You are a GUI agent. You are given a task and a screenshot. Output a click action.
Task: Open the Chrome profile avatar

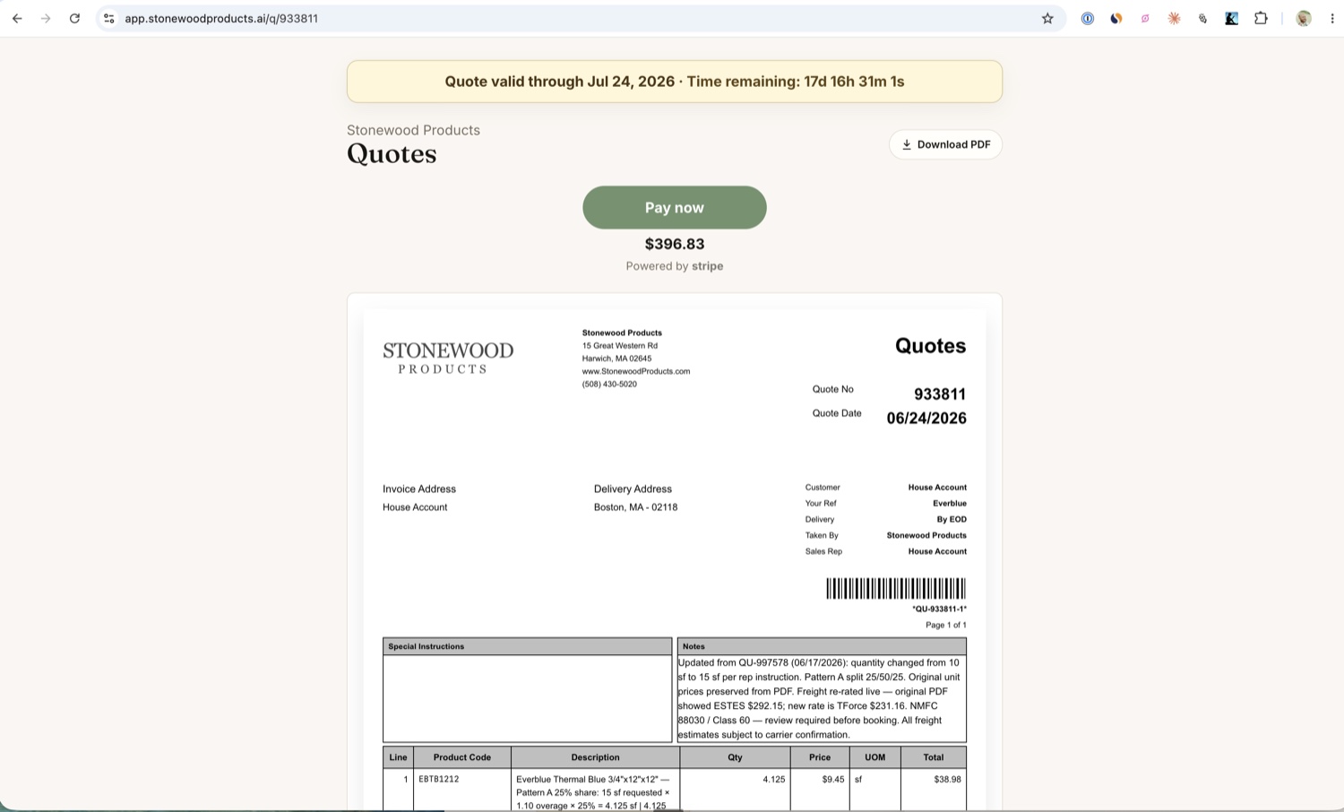pyautogui.click(x=1304, y=18)
